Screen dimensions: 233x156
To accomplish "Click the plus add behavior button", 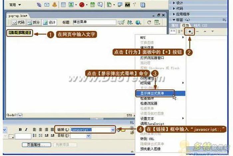I will tap(190, 32).
